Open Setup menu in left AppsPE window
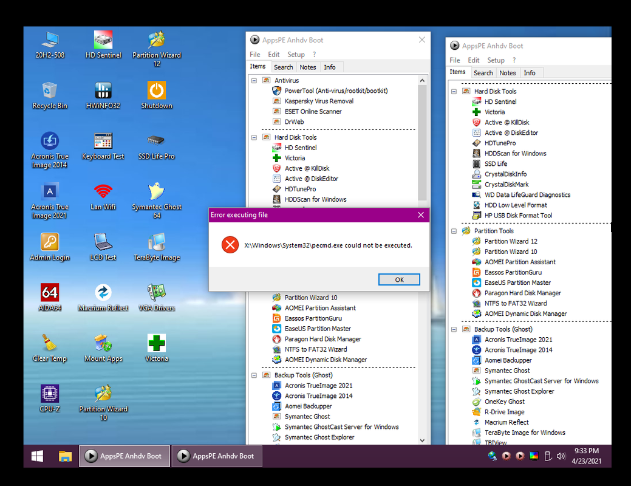 coord(296,54)
